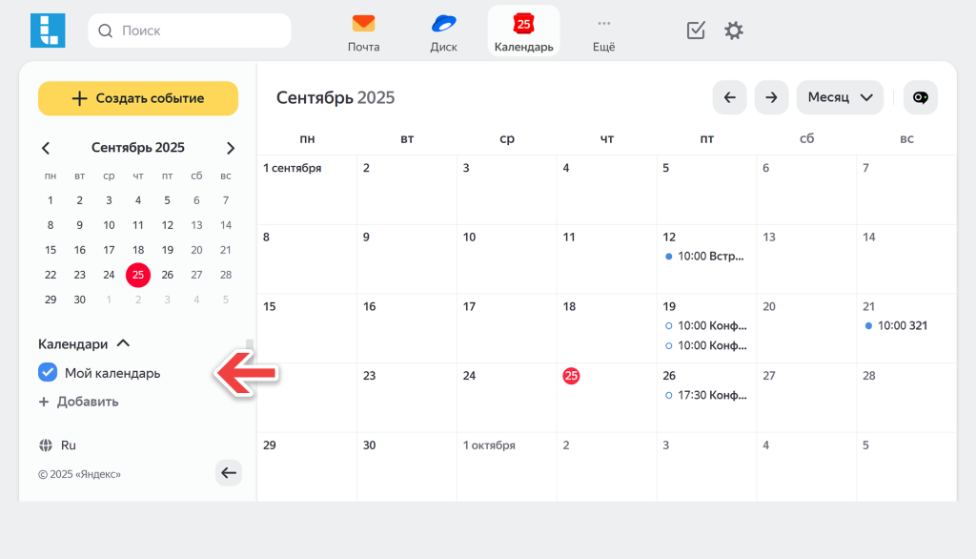Click the blue logo in top-left corner
Image resolution: width=976 pixels, height=559 pixels.
[45, 31]
